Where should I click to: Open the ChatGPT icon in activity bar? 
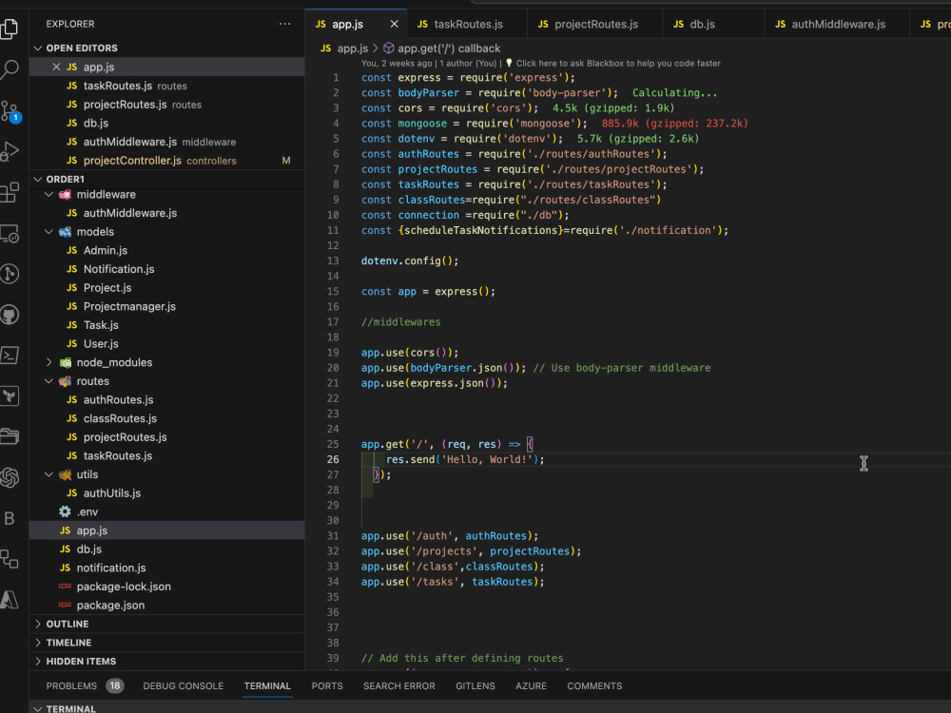[10, 478]
